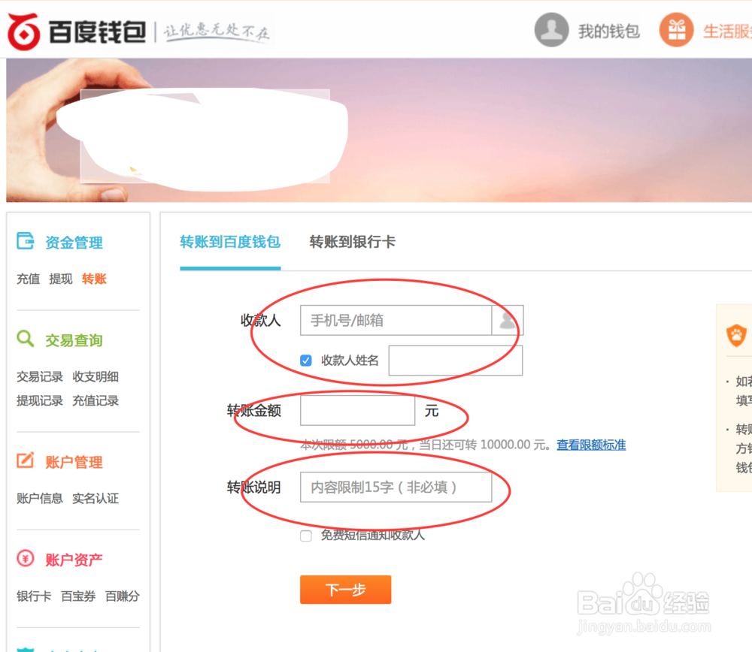Click 下一步 orange button

346,590
